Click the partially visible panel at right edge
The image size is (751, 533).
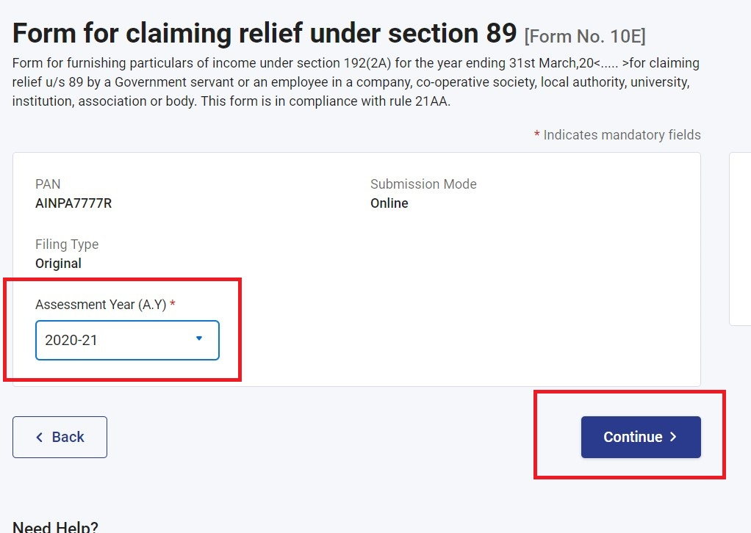pos(740,239)
